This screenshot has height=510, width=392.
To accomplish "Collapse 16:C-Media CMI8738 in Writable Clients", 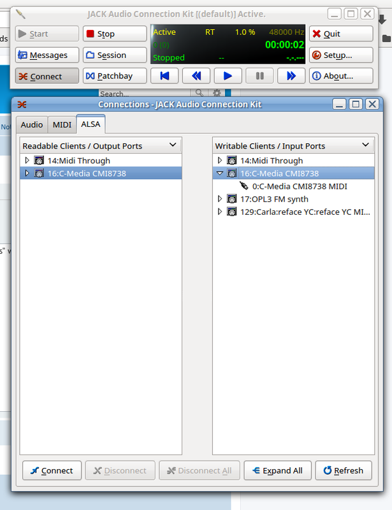I will click(220, 173).
